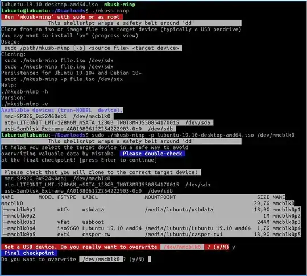Click the 'Final checkpoint' blue label

tap(29, 253)
